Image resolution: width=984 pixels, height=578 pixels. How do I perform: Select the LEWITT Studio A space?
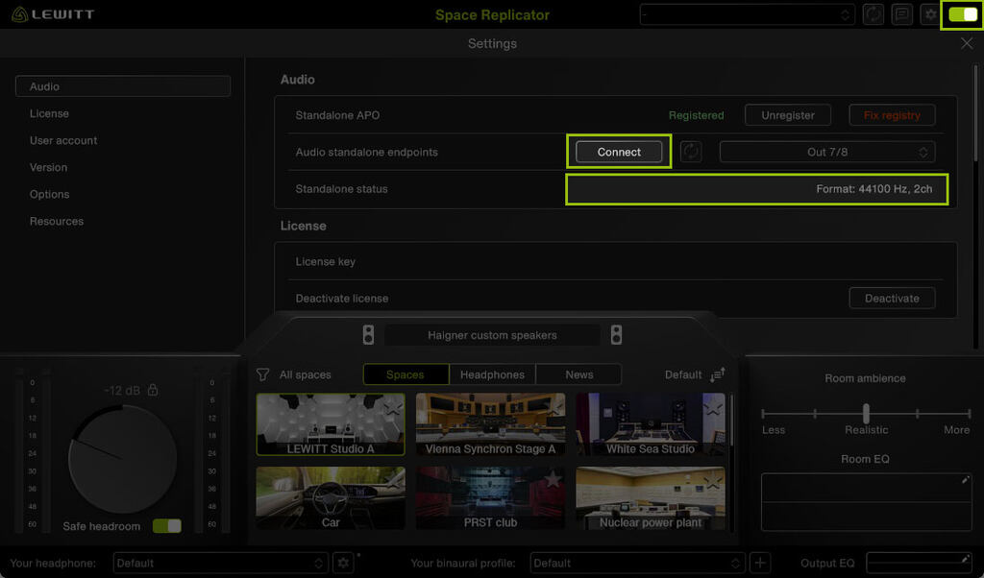click(331, 424)
